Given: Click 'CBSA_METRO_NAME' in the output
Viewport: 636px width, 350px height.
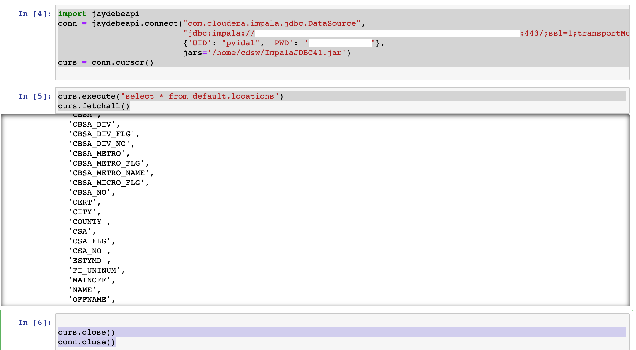Looking at the screenshot, I should pyautogui.click(x=109, y=173).
